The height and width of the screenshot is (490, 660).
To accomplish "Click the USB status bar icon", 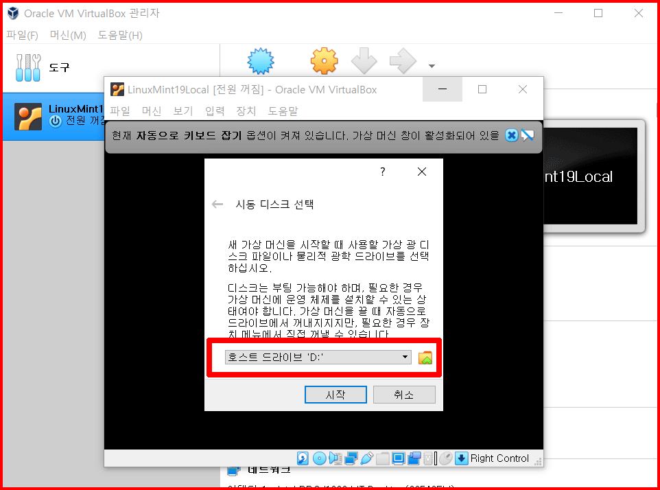I will 366,458.
